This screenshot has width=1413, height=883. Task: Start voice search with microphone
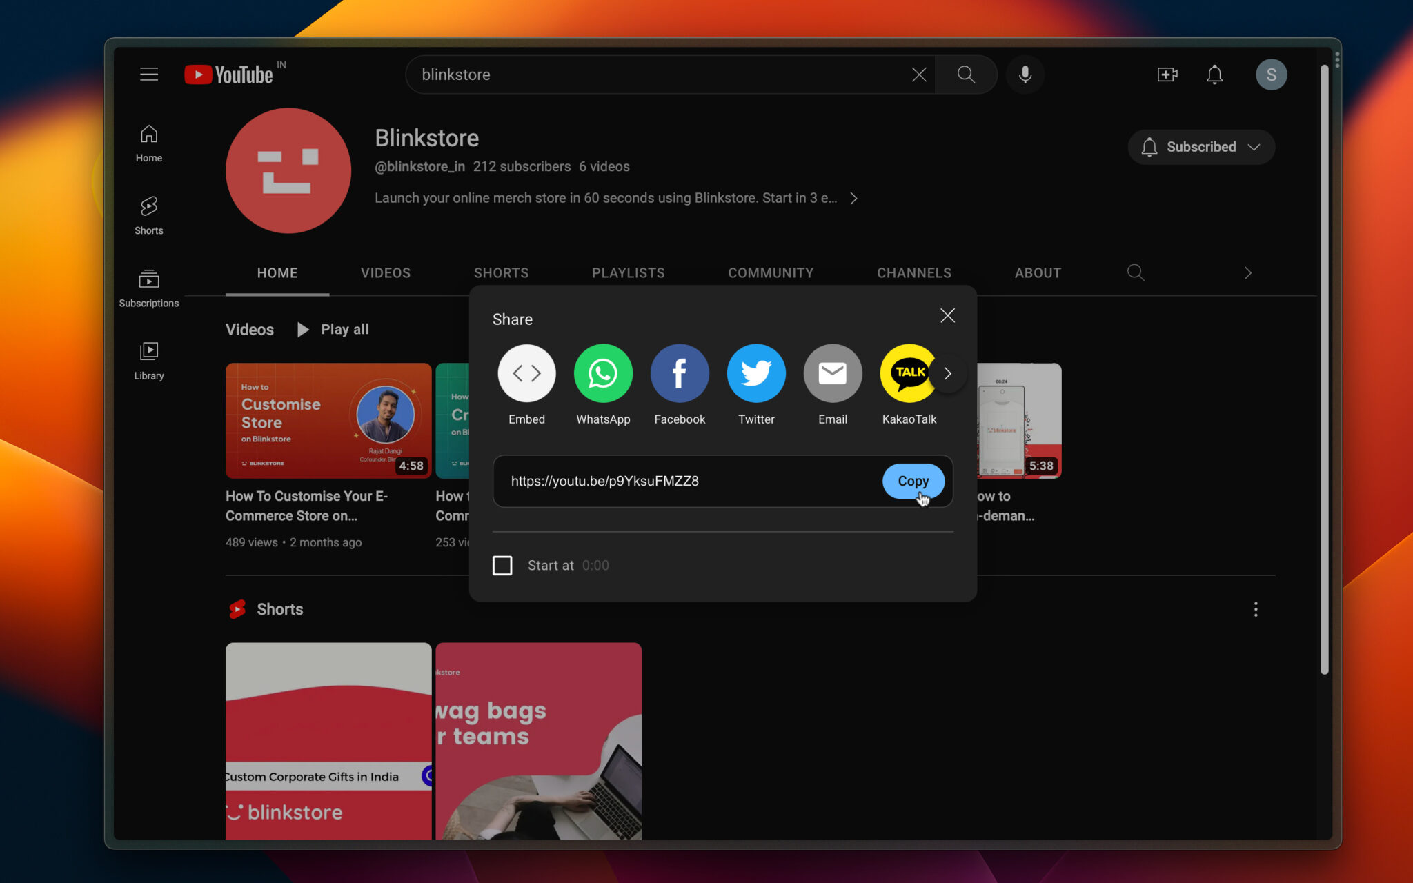pyautogui.click(x=1025, y=75)
